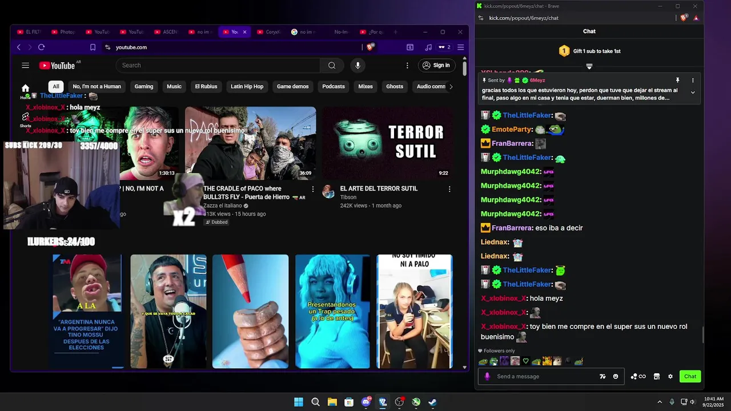This screenshot has width=731, height=411.
Task: Open a new tab in YouTube window
Action: [x=395, y=32]
